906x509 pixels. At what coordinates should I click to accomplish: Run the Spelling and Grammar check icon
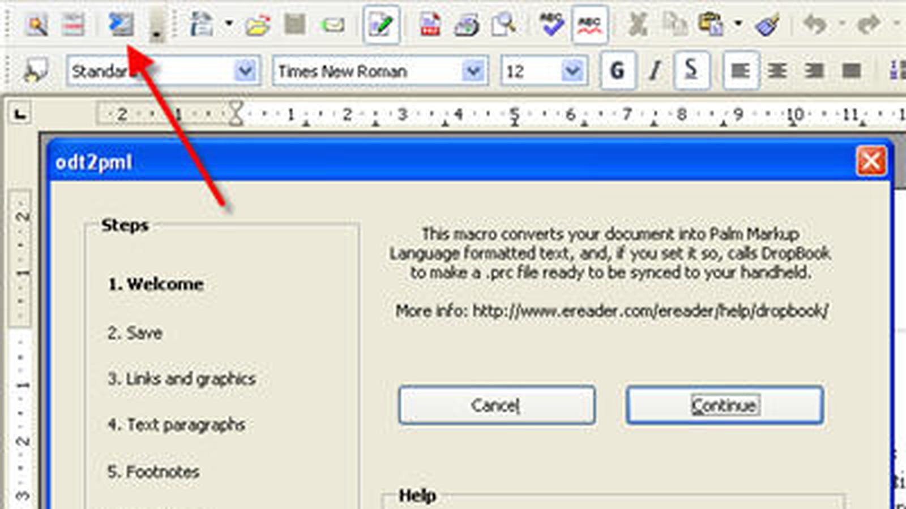pos(551,24)
